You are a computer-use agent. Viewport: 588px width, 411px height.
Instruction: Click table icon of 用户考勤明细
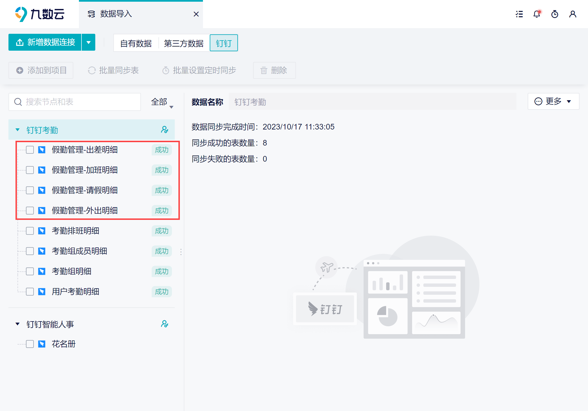point(42,292)
